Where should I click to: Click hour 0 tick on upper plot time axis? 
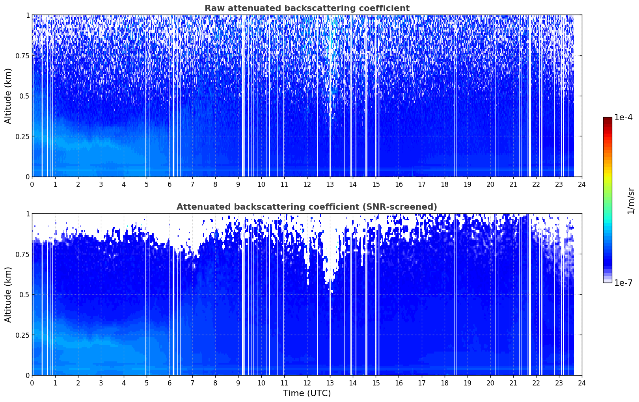coord(32,184)
